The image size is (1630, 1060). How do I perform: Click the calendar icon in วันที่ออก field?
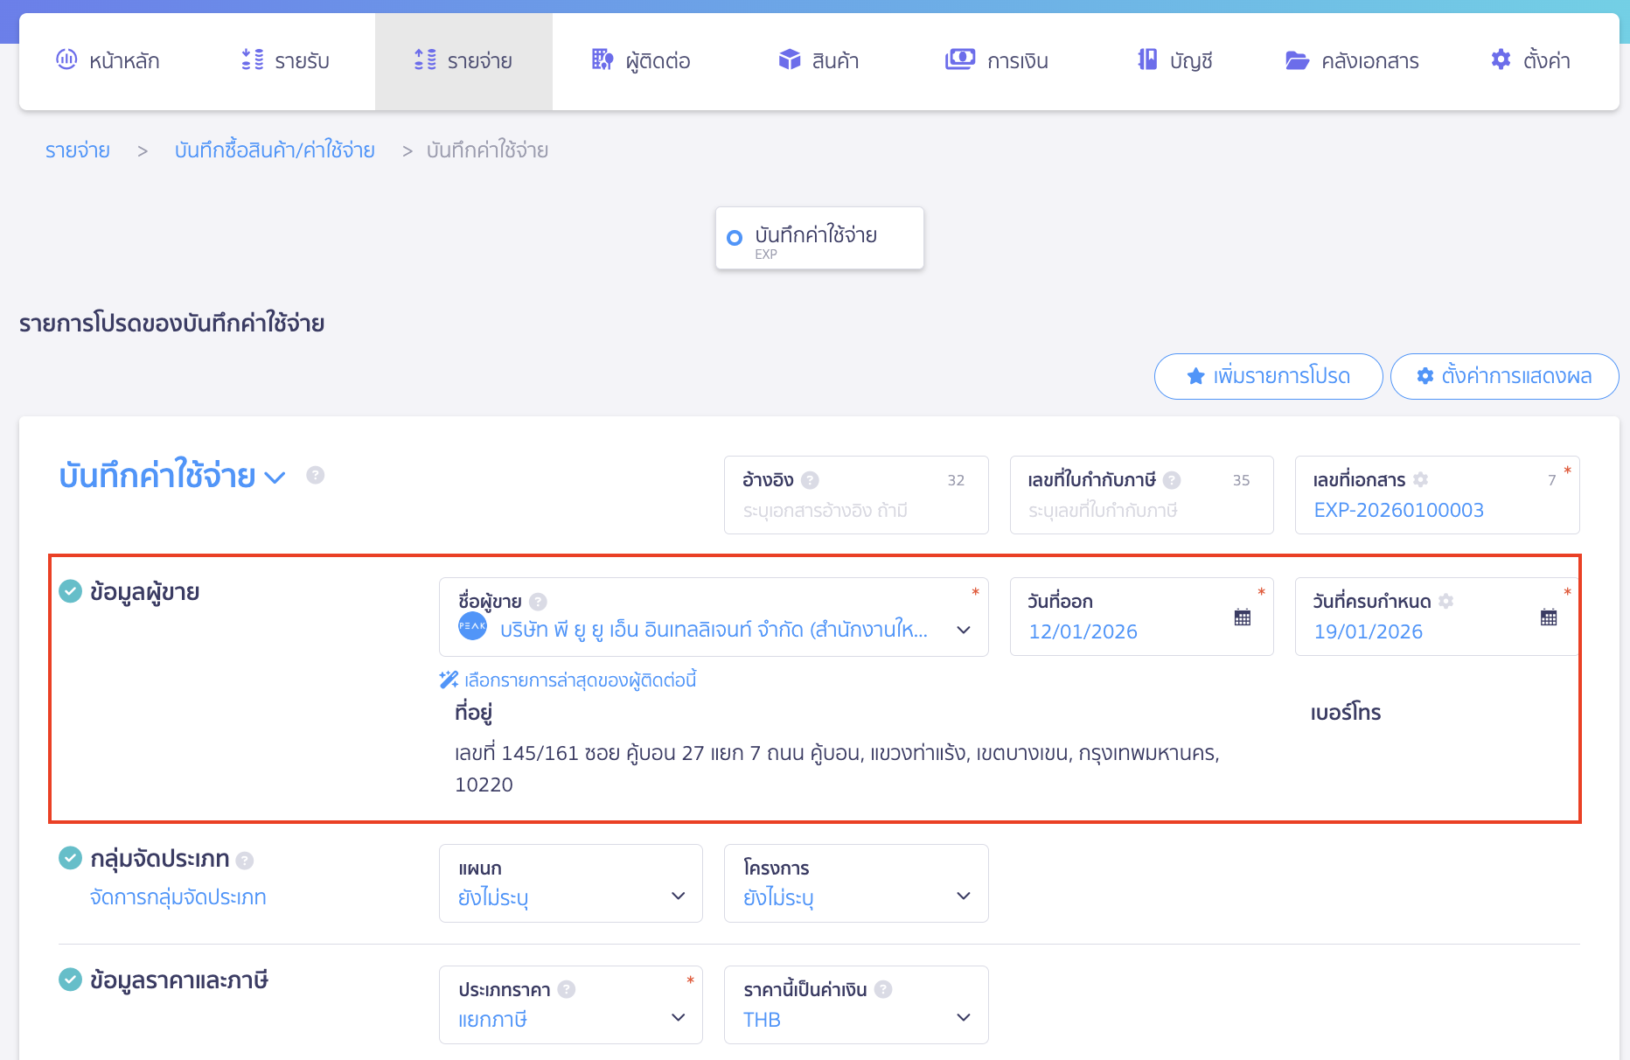click(x=1242, y=617)
